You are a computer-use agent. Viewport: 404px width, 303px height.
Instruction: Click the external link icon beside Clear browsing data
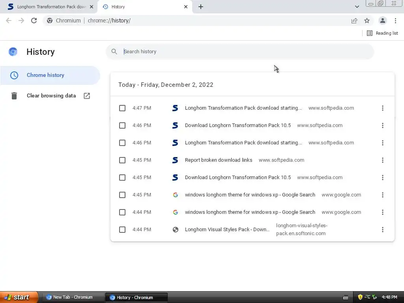coord(87,96)
